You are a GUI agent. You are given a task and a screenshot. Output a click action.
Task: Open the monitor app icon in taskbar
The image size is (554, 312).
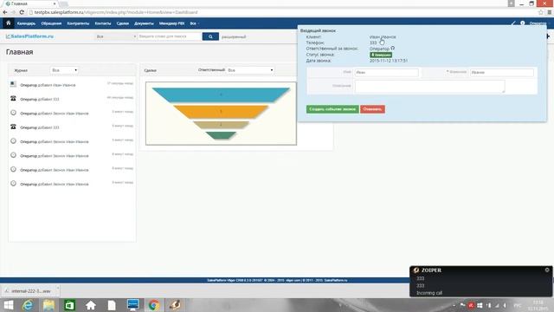[132, 305]
